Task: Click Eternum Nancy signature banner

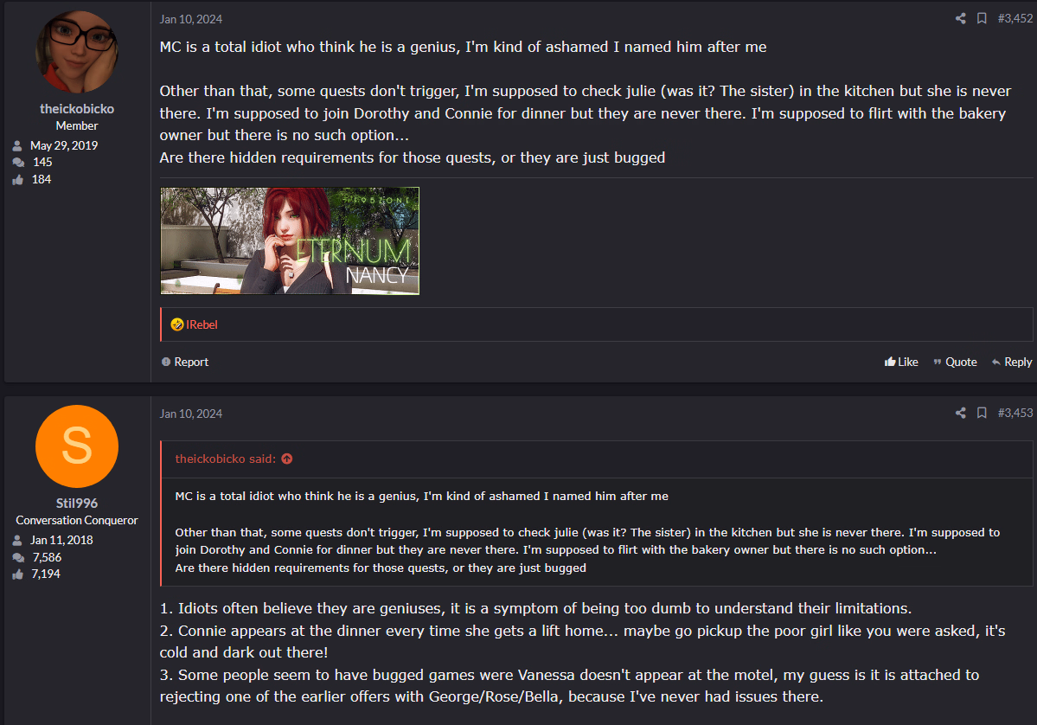Action: [290, 241]
